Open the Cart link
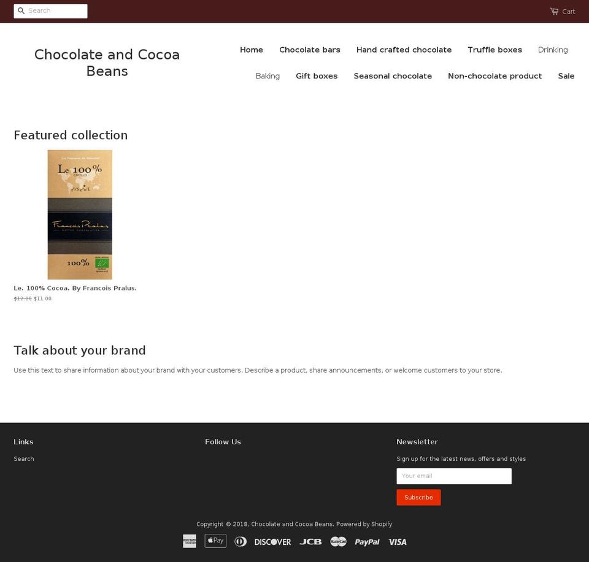This screenshot has width=589, height=562. click(x=568, y=12)
